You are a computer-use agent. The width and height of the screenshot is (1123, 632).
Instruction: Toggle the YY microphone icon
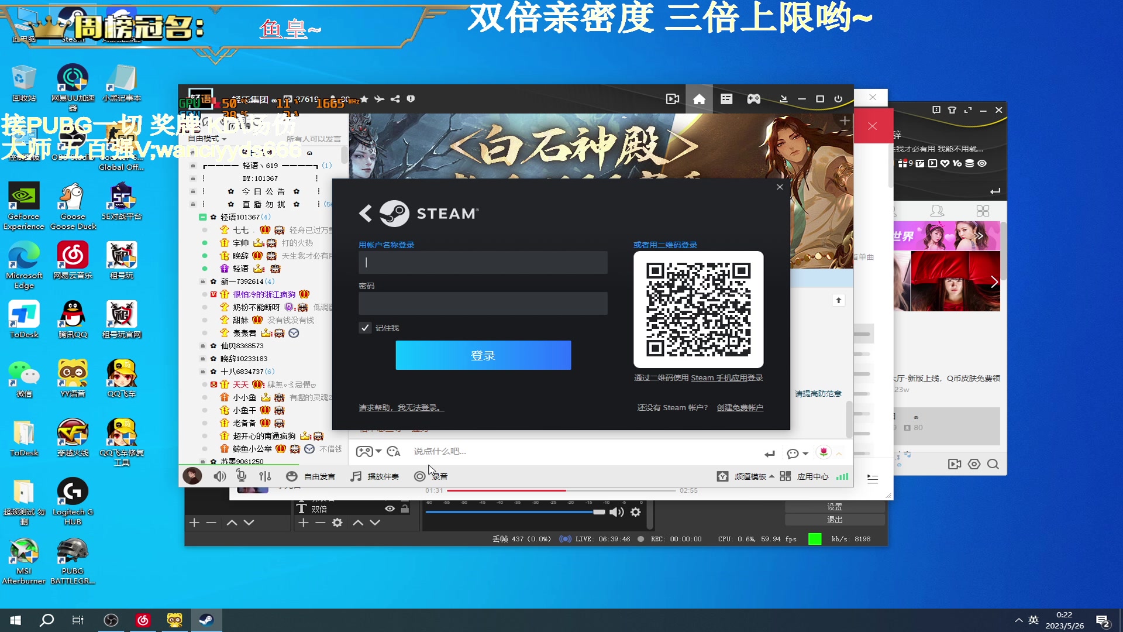tap(242, 476)
